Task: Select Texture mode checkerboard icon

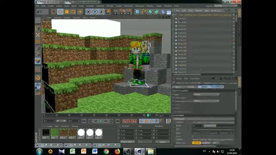Action: (x=38, y=35)
